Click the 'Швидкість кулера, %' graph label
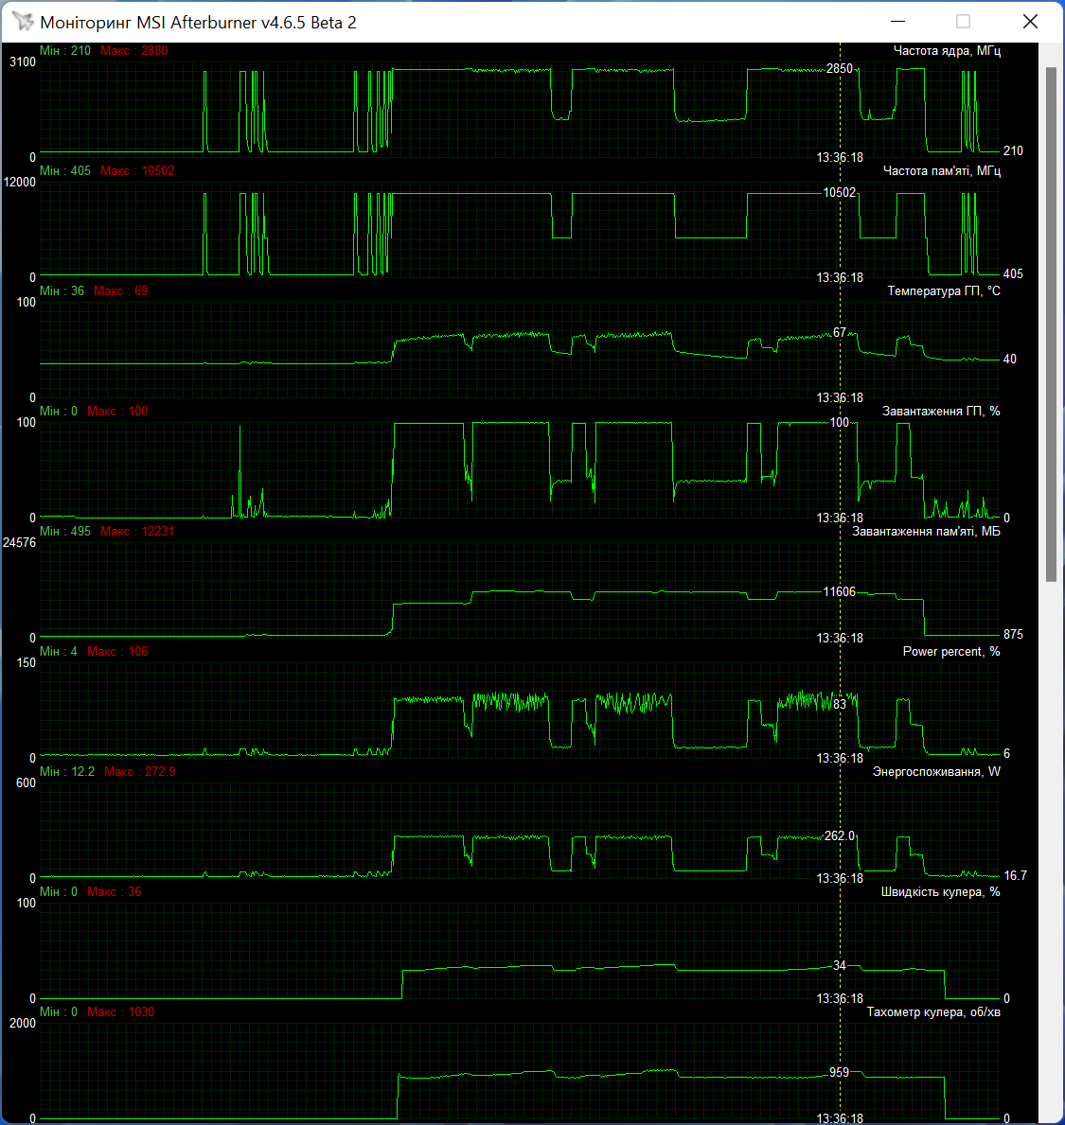This screenshot has height=1125, width=1065. [x=940, y=892]
